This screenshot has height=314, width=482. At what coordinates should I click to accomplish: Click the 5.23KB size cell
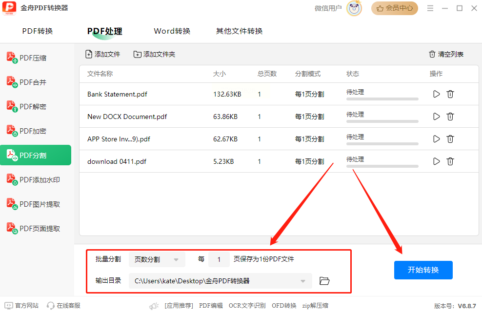(223, 161)
